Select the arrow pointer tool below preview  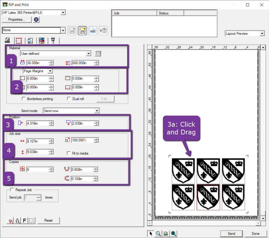151,234
